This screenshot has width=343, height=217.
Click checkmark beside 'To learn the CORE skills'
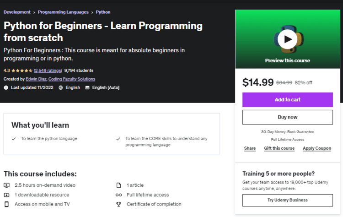click(118, 139)
